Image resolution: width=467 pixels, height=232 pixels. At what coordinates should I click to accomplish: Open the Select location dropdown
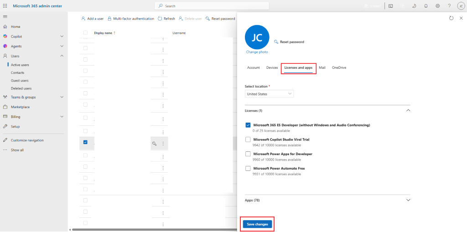pyautogui.click(x=269, y=94)
